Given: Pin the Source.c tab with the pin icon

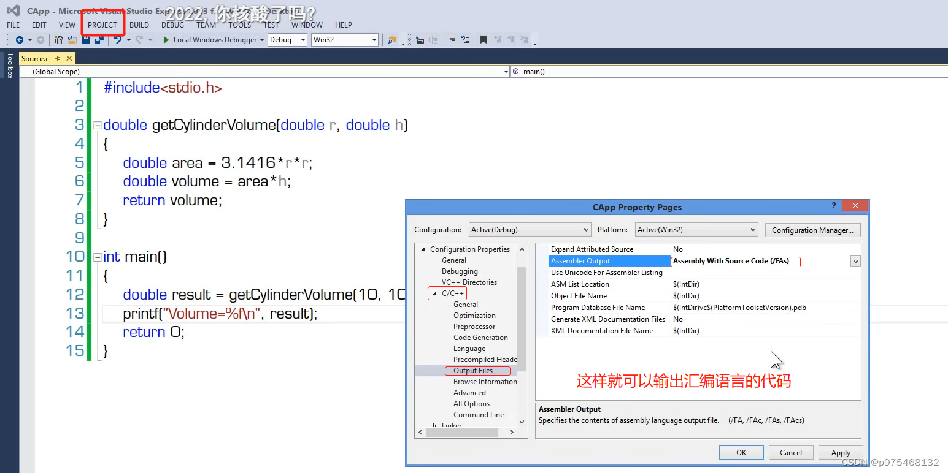Looking at the screenshot, I should click(58, 58).
